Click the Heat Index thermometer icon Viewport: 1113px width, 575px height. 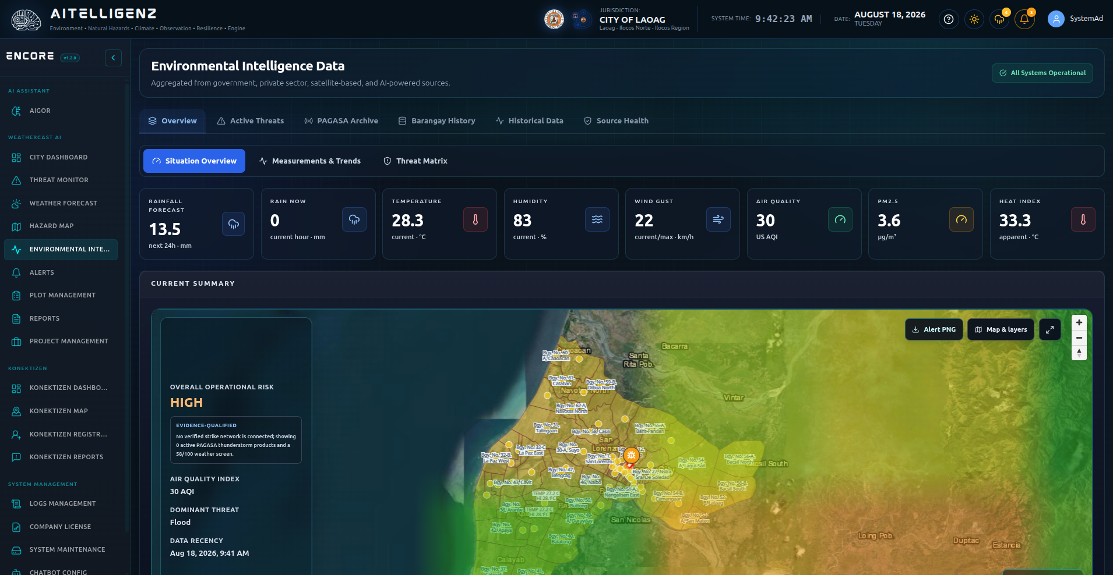1083,219
